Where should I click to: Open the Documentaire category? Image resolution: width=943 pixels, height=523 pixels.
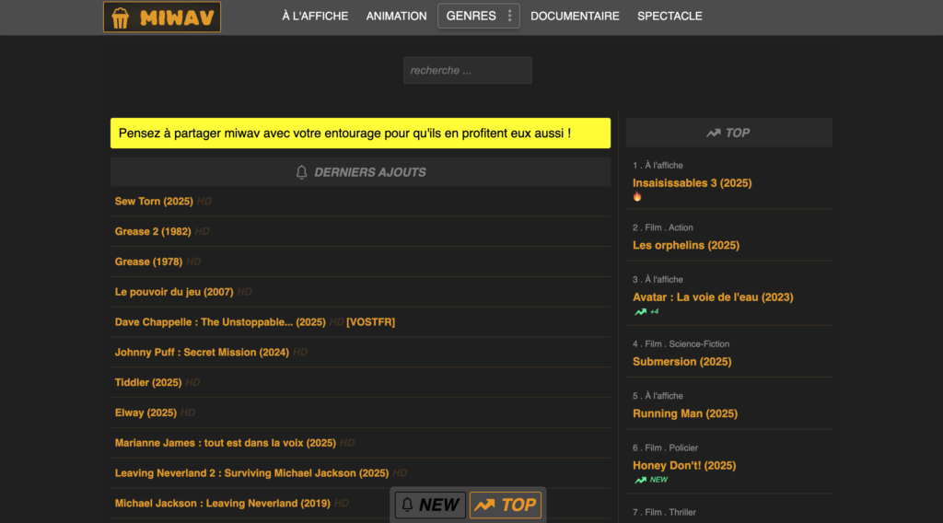[x=575, y=16]
